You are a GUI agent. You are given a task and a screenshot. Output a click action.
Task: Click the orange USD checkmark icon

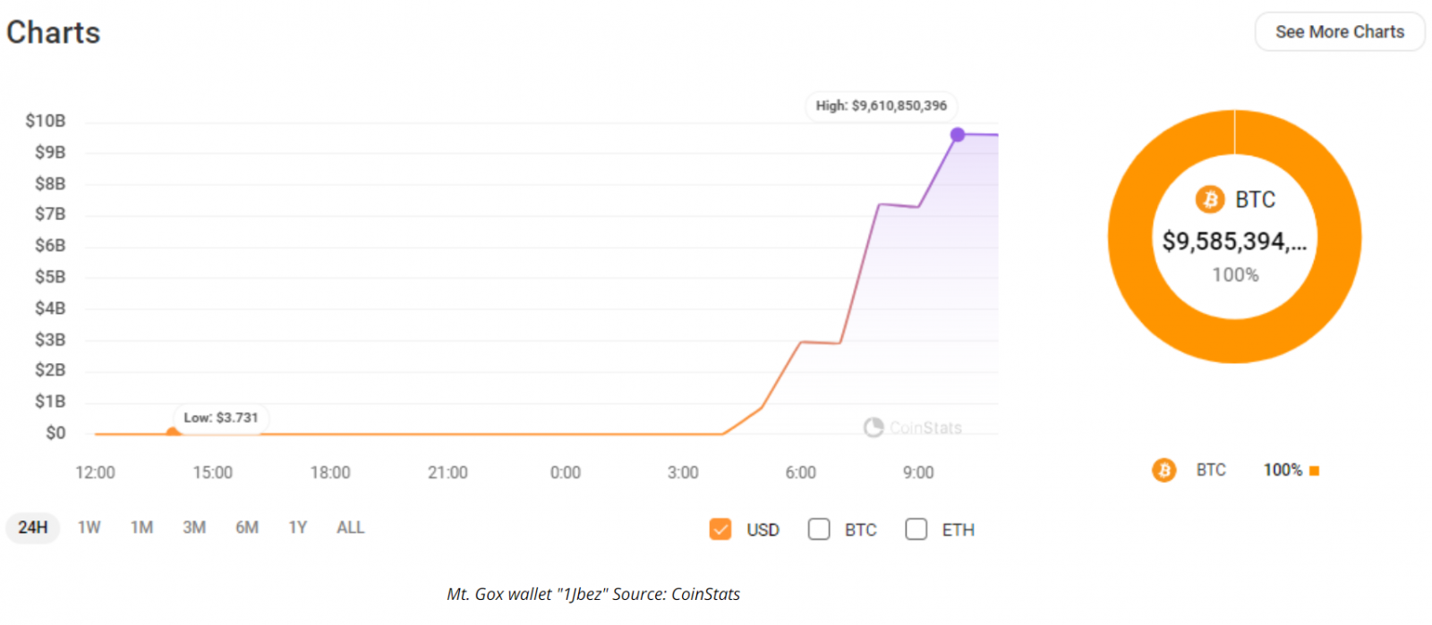[720, 529]
